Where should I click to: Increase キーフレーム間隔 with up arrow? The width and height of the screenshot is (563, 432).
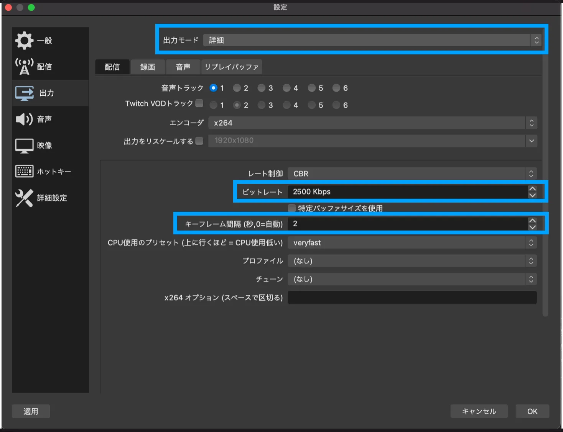pyautogui.click(x=532, y=220)
